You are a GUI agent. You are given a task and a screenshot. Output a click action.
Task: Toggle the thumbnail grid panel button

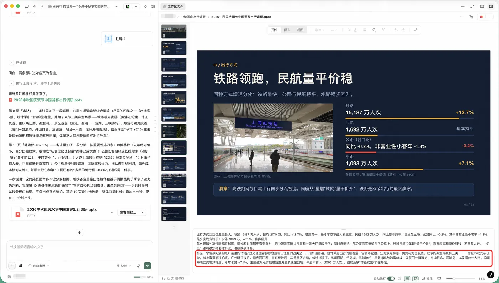click(x=407, y=278)
